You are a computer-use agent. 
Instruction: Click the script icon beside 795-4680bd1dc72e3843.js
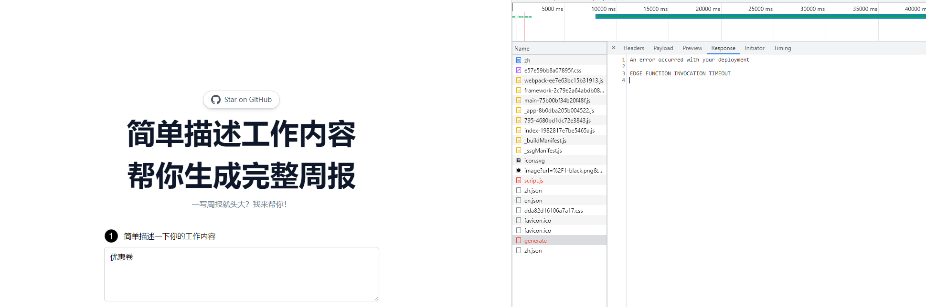pyautogui.click(x=519, y=120)
